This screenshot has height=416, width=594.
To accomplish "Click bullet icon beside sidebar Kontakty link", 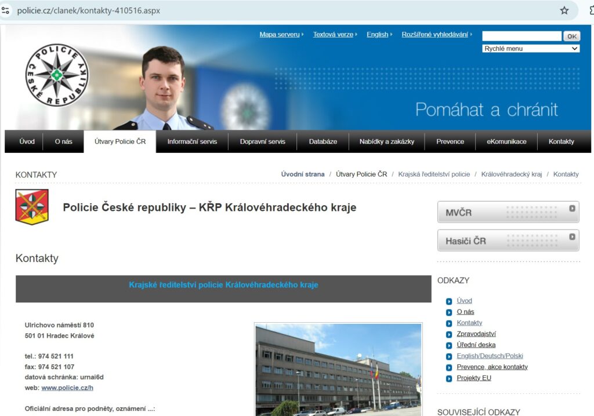I will pos(449,323).
